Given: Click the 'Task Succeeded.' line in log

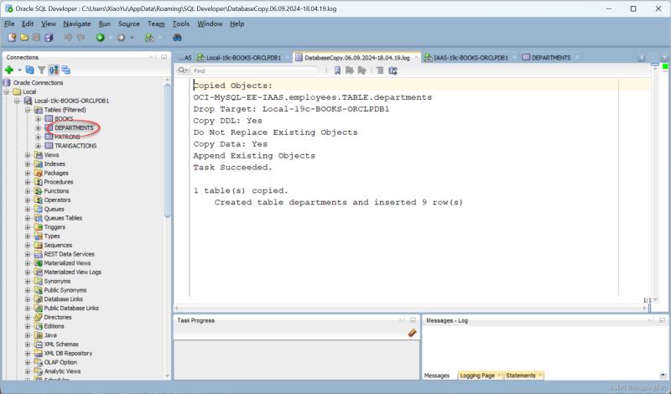Looking at the screenshot, I should coord(232,168).
